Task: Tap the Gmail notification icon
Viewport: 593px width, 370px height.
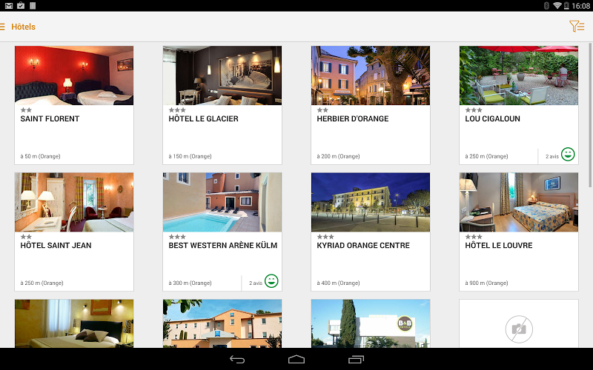Action: pos(8,6)
